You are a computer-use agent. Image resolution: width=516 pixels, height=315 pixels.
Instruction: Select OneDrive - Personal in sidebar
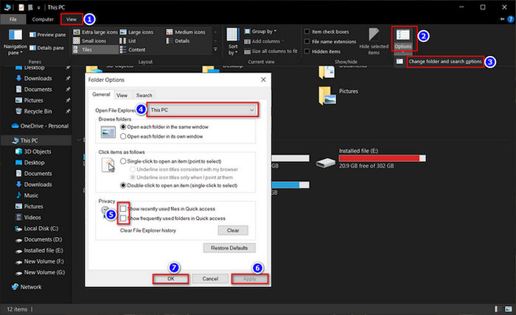point(40,126)
